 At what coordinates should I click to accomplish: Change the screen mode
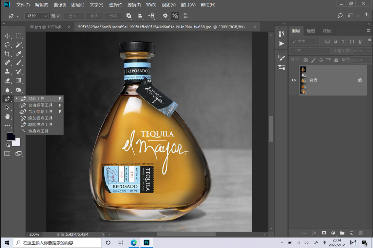coord(18,153)
